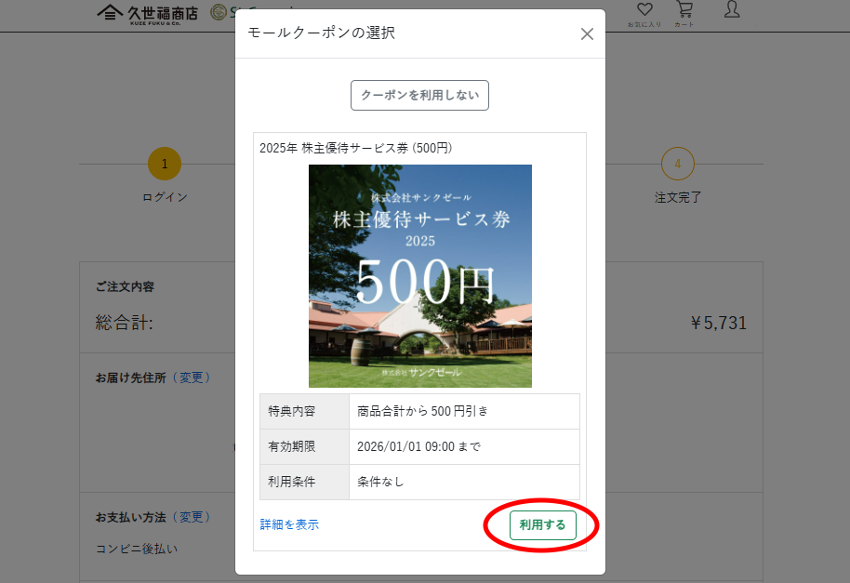Close the mall coupon selection dialog
Image resolution: width=850 pixels, height=583 pixels.
[587, 34]
